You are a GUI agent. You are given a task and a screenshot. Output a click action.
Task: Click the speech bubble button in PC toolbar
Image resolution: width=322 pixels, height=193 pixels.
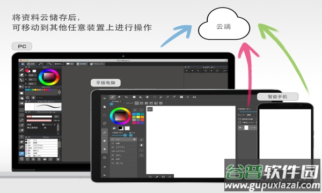click(x=70, y=64)
